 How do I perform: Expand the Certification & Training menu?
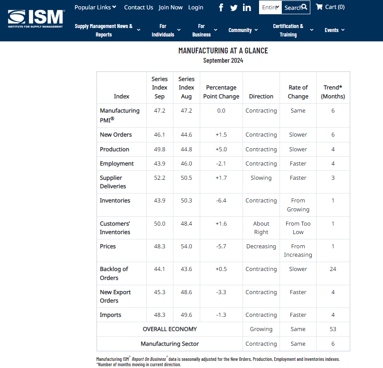[292, 30]
